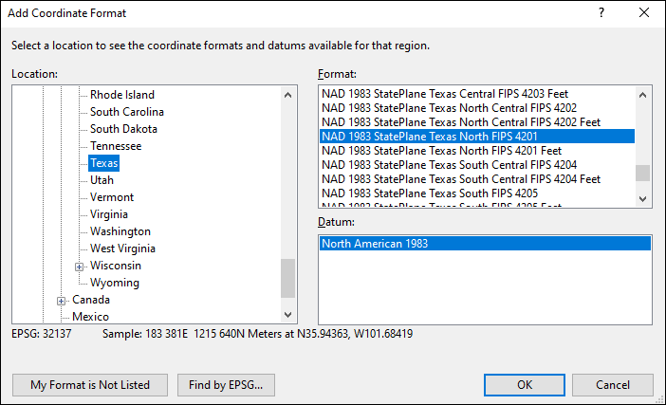
Task: Select Mexico in Location tree
Action: click(x=90, y=317)
